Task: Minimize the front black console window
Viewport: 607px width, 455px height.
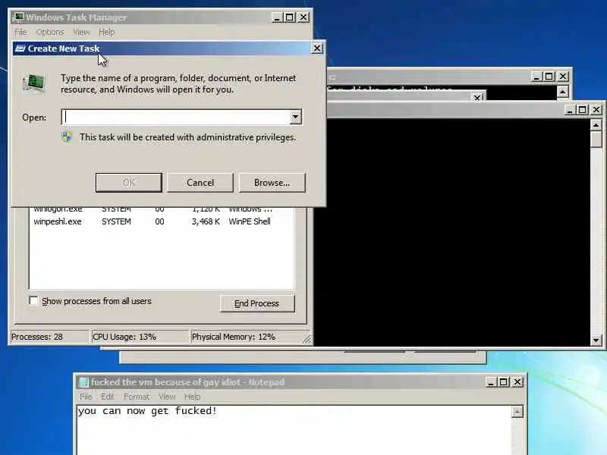Action: [x=570, y=110]
